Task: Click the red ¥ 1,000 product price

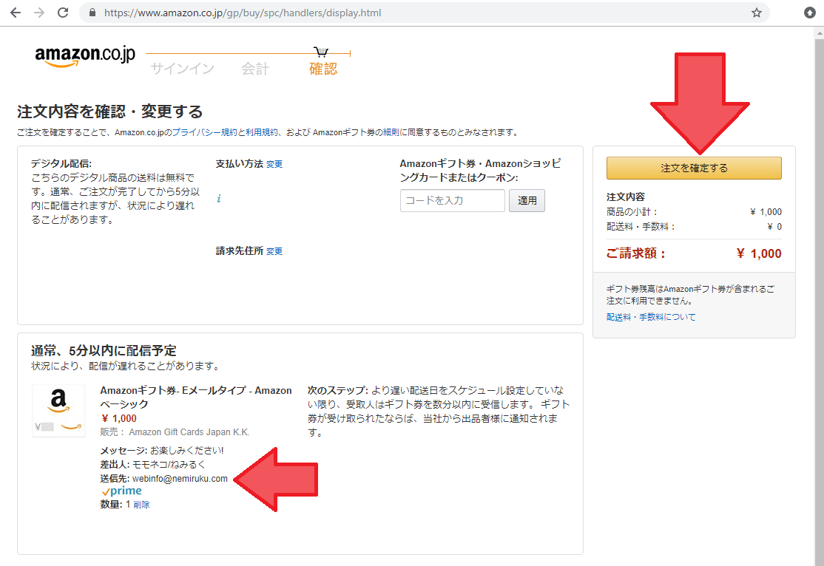Action: click(119, 418)
